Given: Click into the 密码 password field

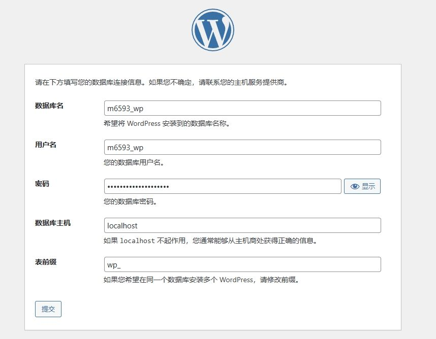Looking at the screenshot, I should point(223,186).
